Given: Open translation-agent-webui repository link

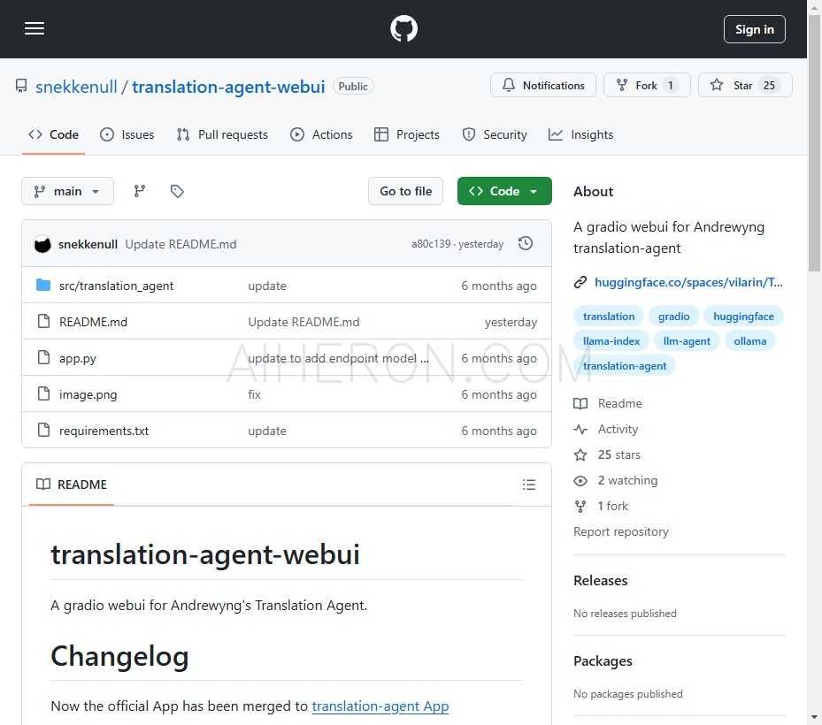Looking at the screenshot, I should 228,87.
